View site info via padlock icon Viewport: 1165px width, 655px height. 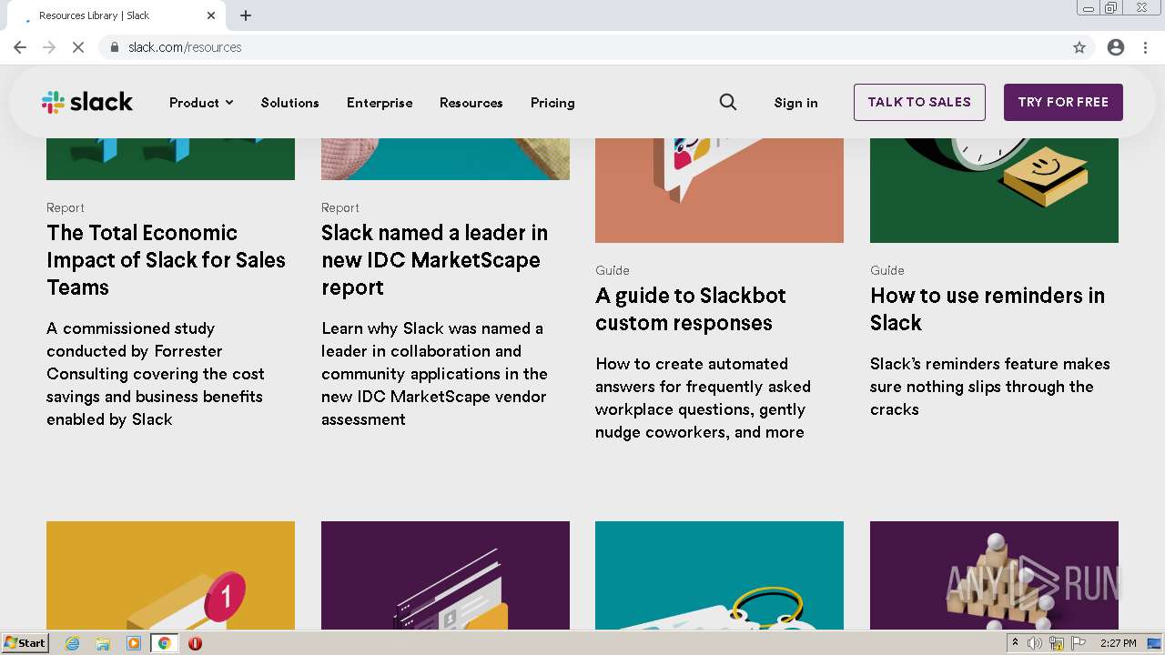pos(115,47)
